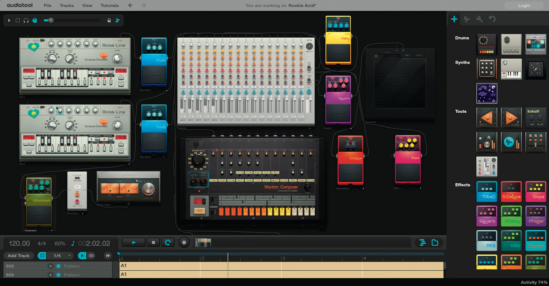Click the Add Track button
The width and height of the screenshot is (549, 286).
18,255
